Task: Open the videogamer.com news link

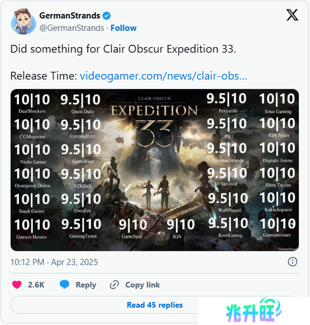Action: point(163,76)
